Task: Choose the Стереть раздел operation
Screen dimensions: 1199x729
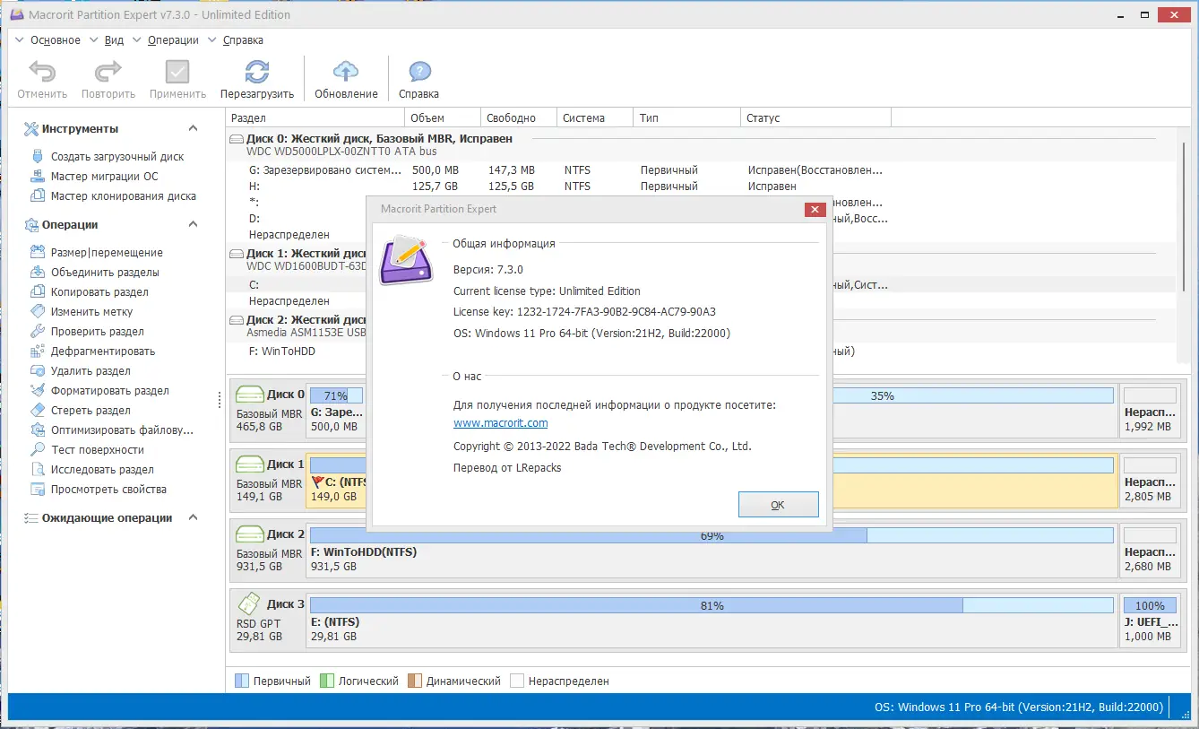Action: point(91,411)
